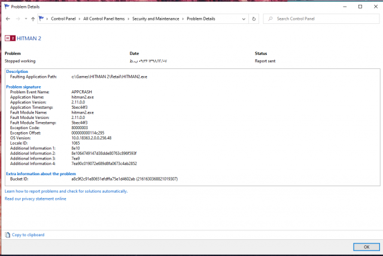
Task: Click the Forward arrow navigation button
Action: (x=16, y=19)
